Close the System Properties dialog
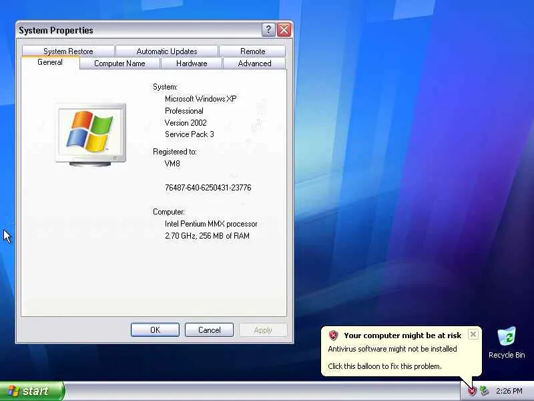 coord(284,30)
